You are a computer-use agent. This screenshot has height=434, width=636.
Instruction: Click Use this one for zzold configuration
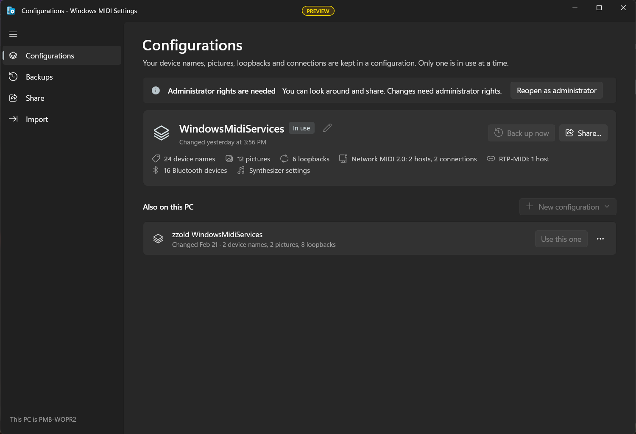[x=561, y=239]
